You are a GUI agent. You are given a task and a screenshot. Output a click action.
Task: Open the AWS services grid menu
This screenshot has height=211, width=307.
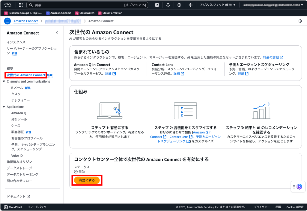[20, 5]
